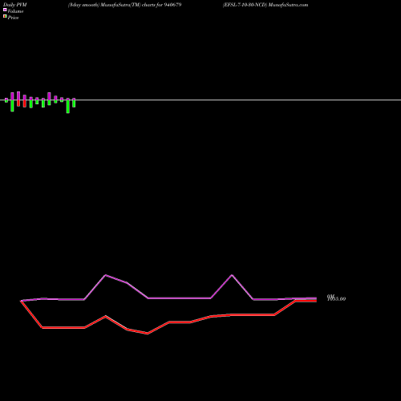Click the 'Daily PVM' title text
Viewport: 401px width, 401px height.
(15, 5)
